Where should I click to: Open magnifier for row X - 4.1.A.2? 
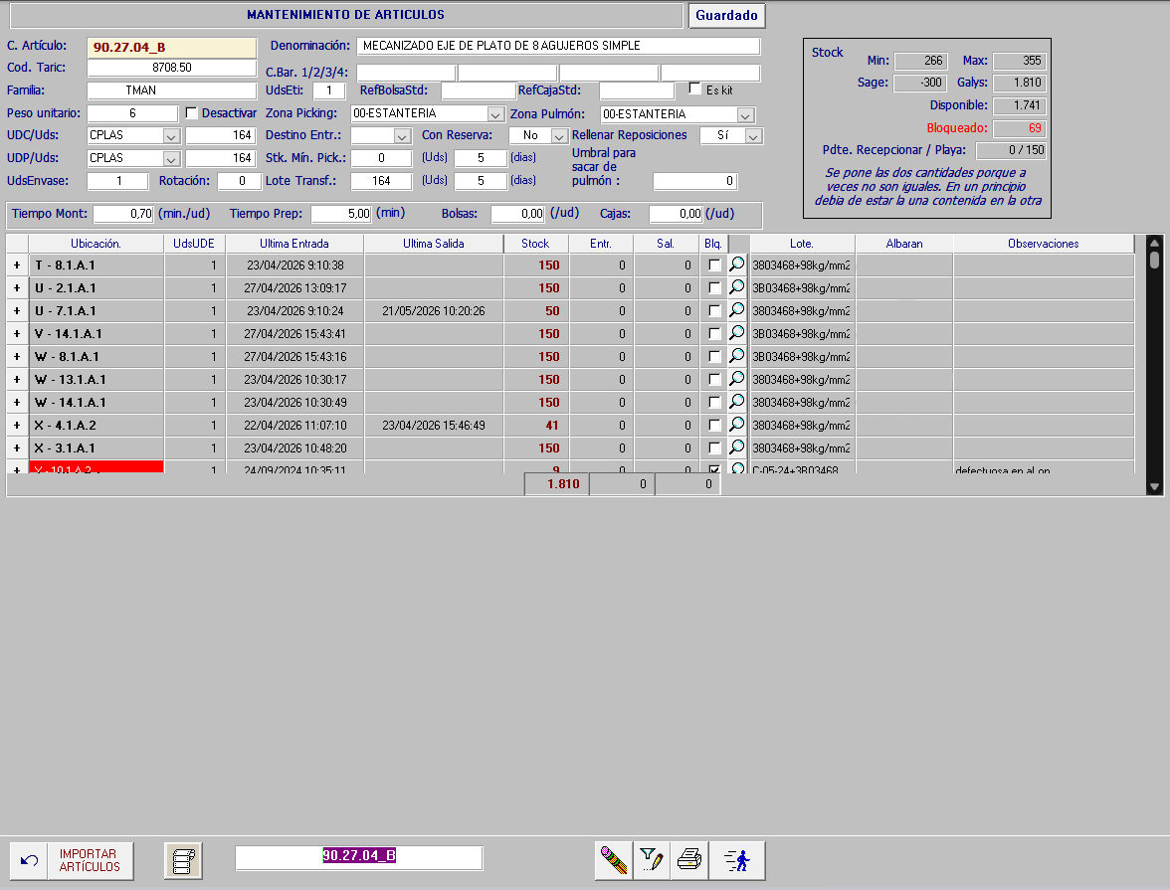tap(737, 426)
